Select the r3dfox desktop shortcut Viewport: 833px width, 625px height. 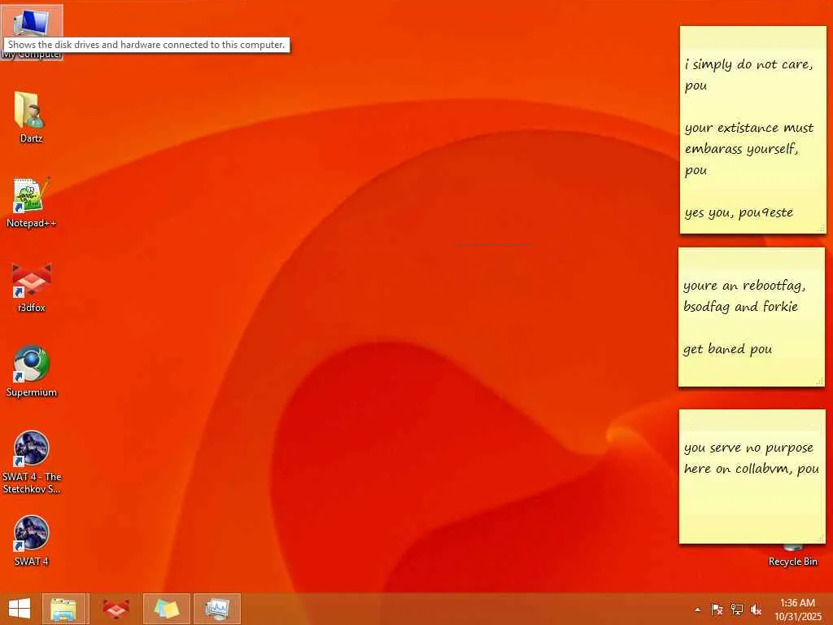pos(32,287)
